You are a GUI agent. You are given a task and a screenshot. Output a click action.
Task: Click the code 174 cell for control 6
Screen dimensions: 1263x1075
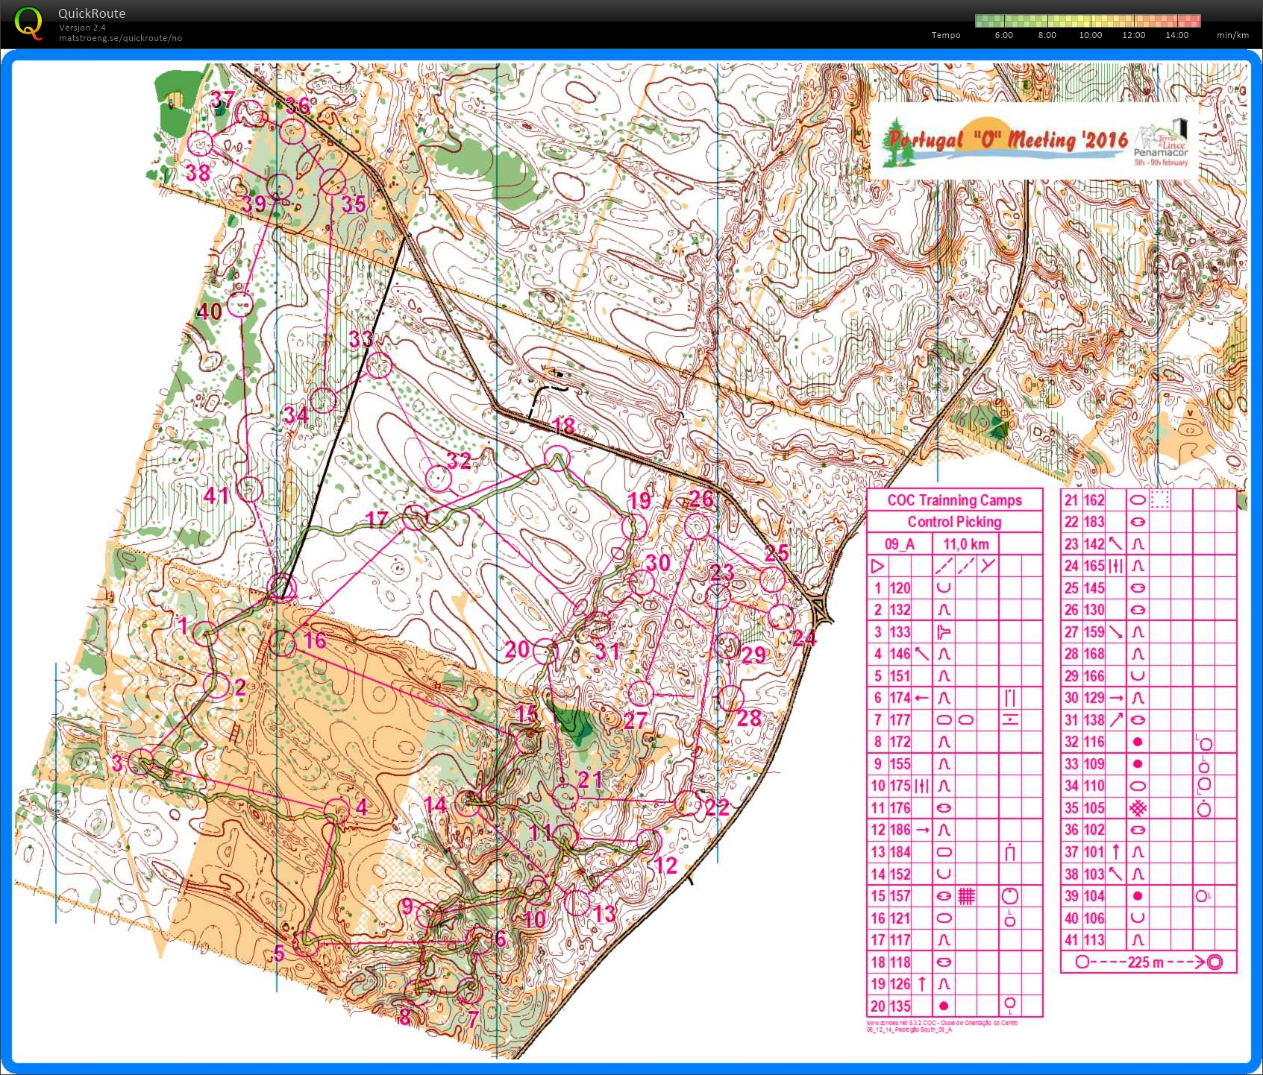(x=900, y=699)
